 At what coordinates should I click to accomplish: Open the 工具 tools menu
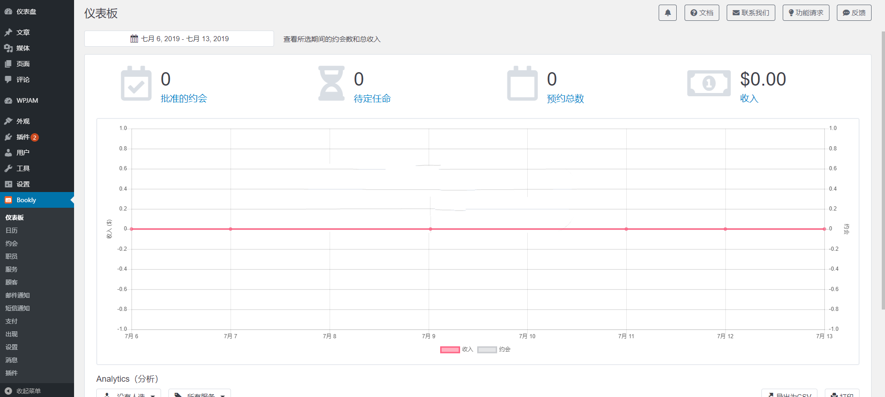point(23,168)
